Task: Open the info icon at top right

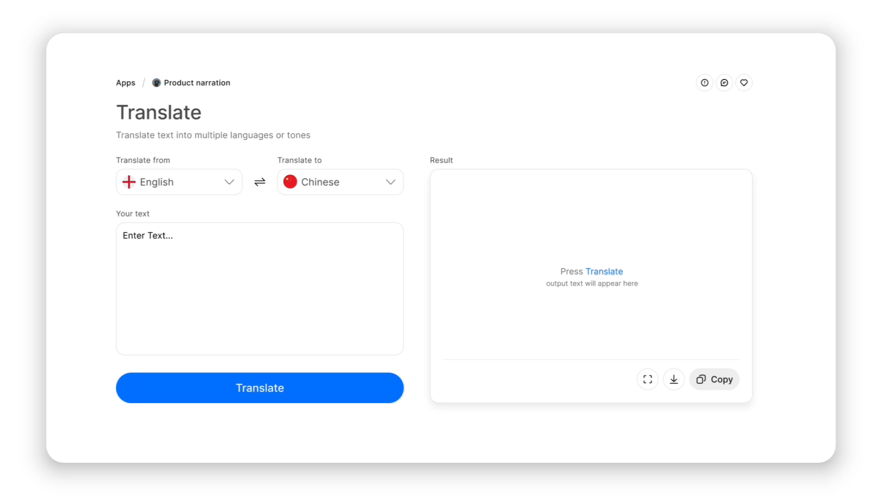Action: (704, 83)
